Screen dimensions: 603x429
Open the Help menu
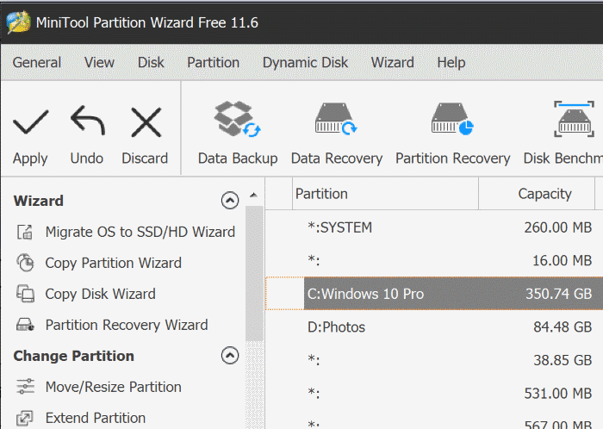(x=451, y=62)
